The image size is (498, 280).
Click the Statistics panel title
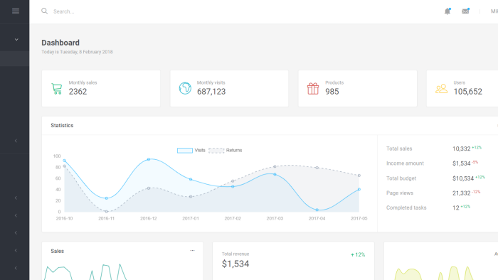point(62,125)
